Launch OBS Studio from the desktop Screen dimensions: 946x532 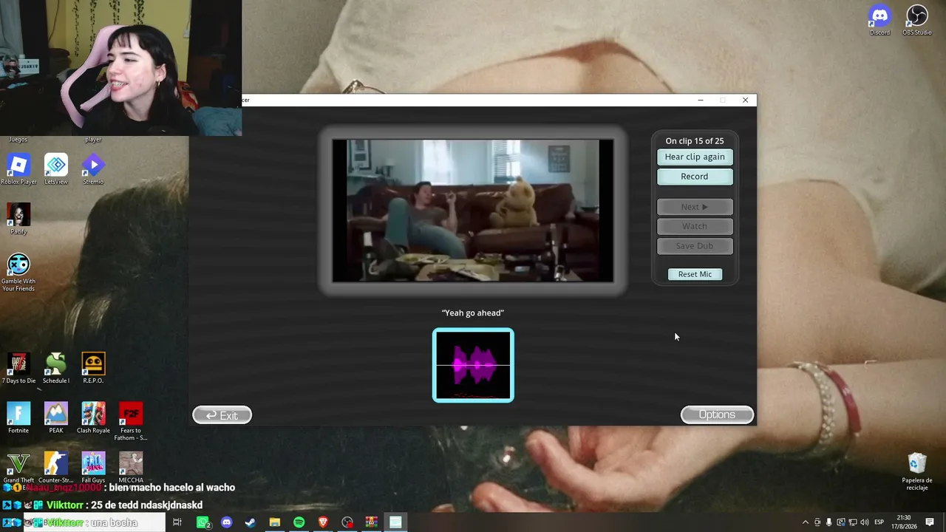coord(916,20)
